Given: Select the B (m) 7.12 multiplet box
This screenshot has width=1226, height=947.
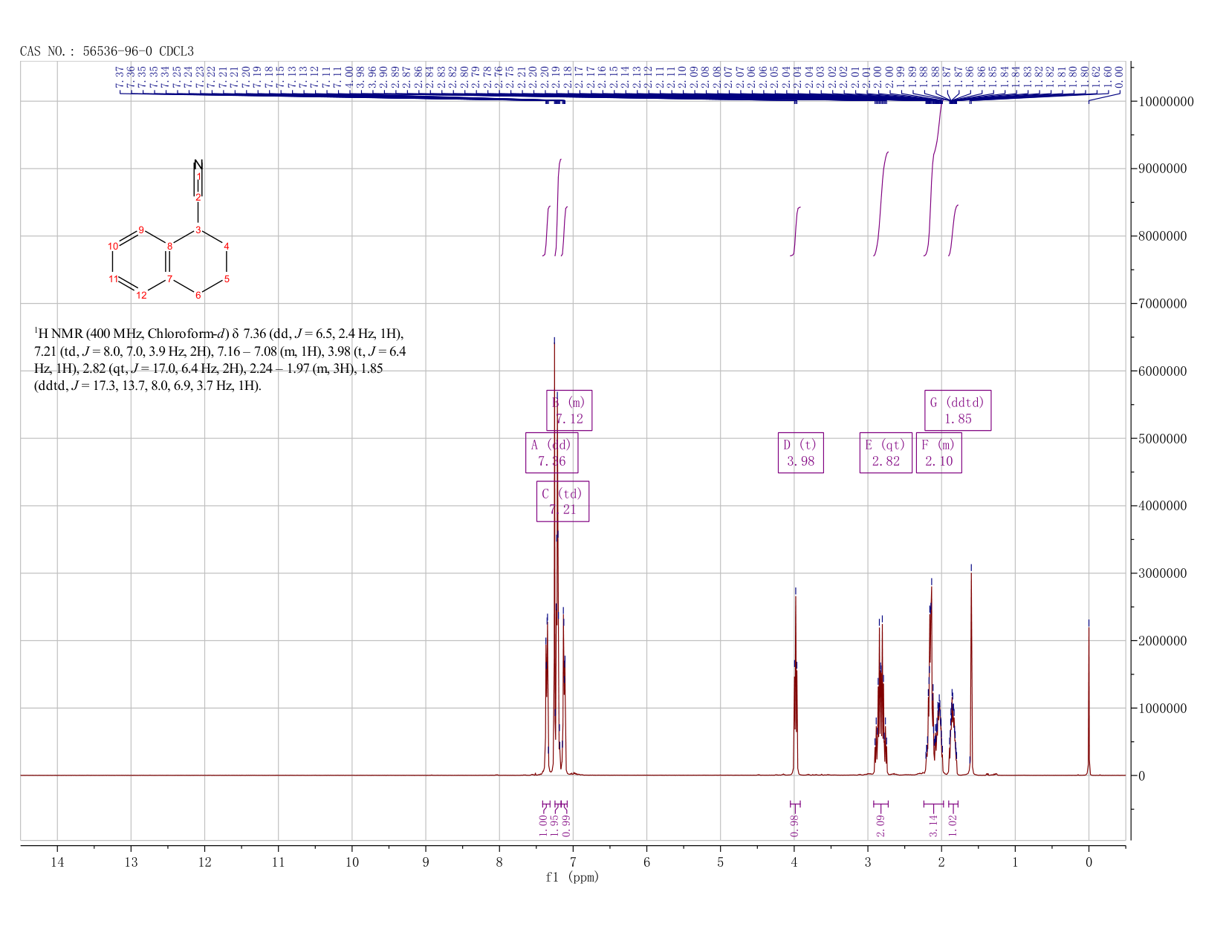Looking at the screenshot, I should (569, 410).
